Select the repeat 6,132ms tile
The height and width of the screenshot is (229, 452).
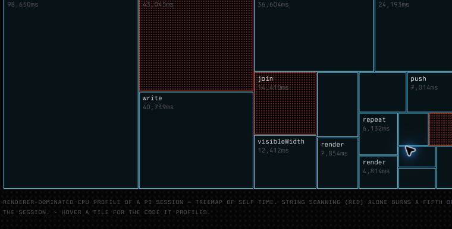coord(378,133)
